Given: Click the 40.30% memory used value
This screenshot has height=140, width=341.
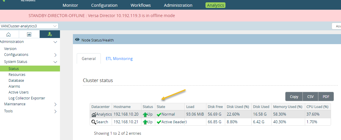Looking at the screenshot, I should [280, 122].
